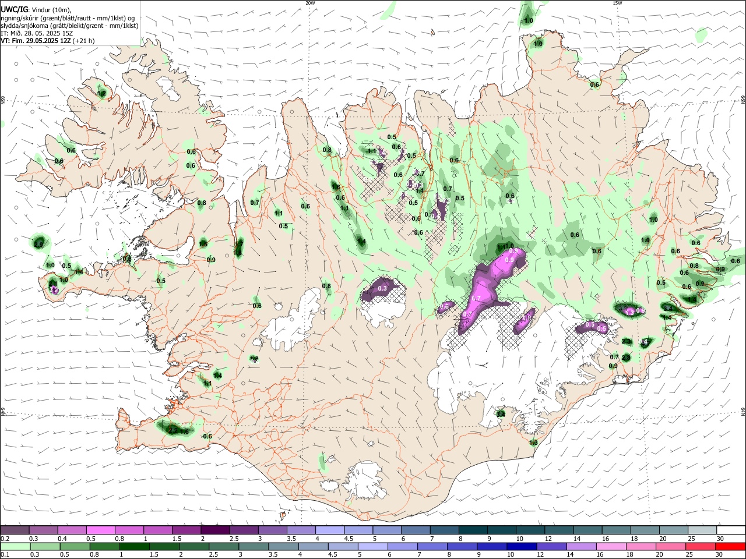Click the light periwinkle 4–4.5 snow legend swatch
Image resolution: width=746 pixels, height=559 pixels.
[x=330, y=530]
